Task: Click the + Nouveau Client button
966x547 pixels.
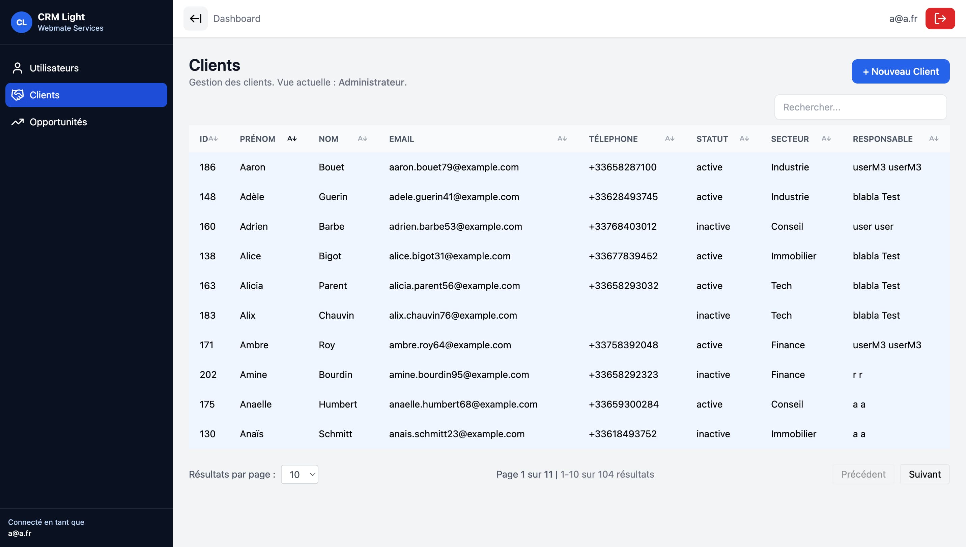Action: coord(900,71)
